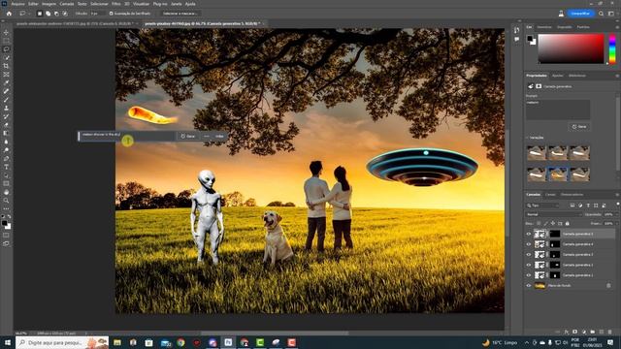
Task: Switch to the Canais tab
Action: tap(550, 195)
